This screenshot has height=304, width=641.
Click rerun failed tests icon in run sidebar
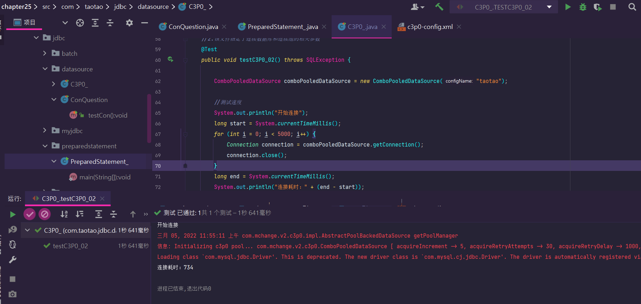click(x=13, y=230)
